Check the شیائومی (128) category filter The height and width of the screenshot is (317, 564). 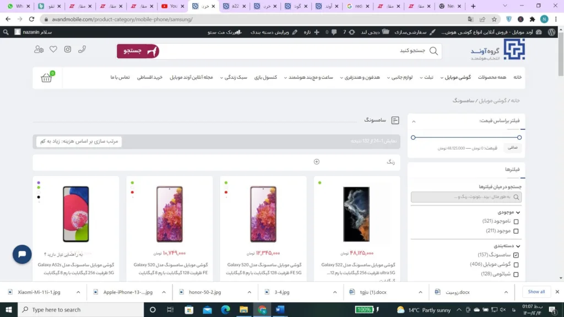[516, 275]
